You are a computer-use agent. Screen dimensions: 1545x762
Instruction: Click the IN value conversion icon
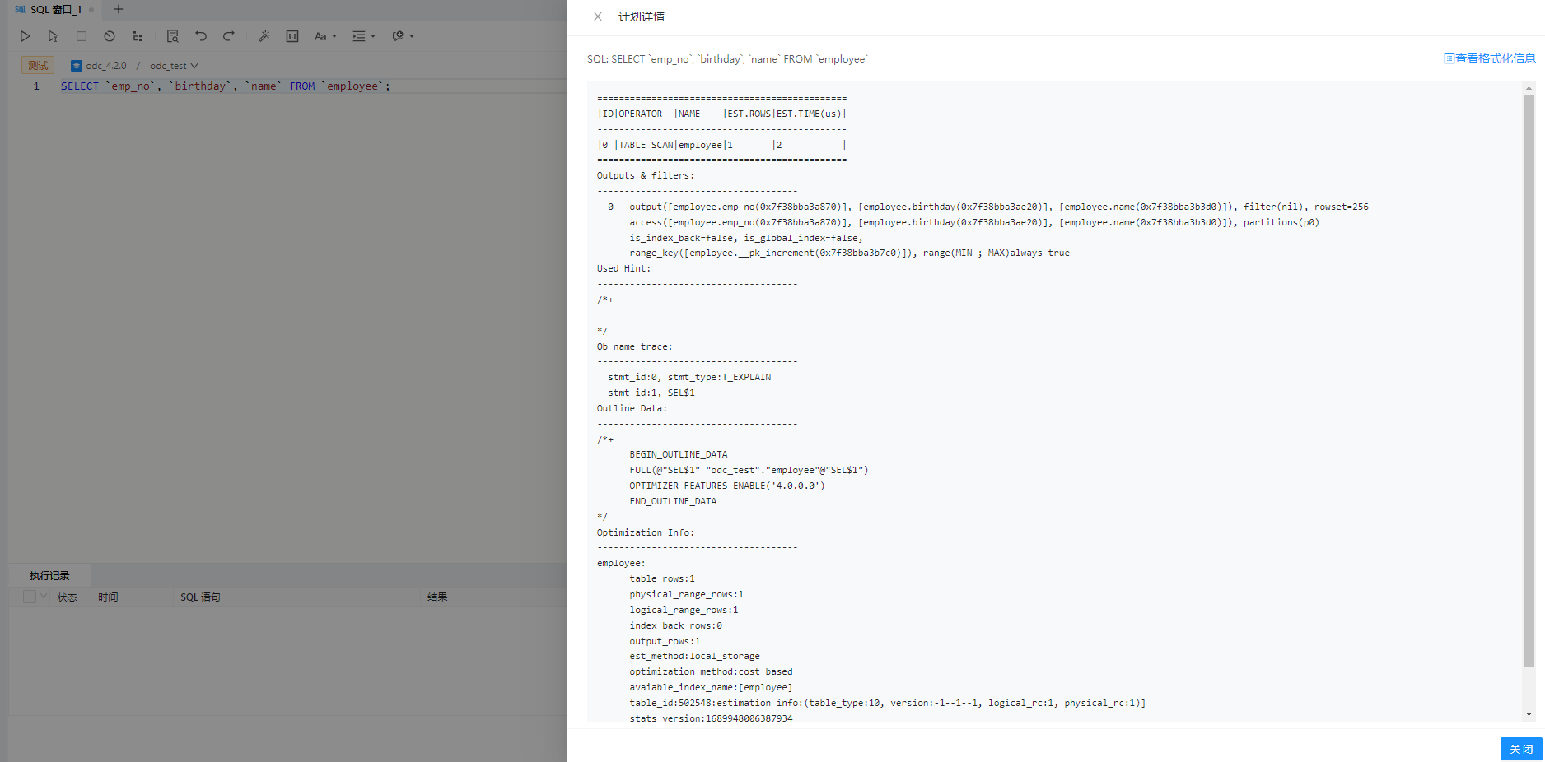click(x=292, y=36)
